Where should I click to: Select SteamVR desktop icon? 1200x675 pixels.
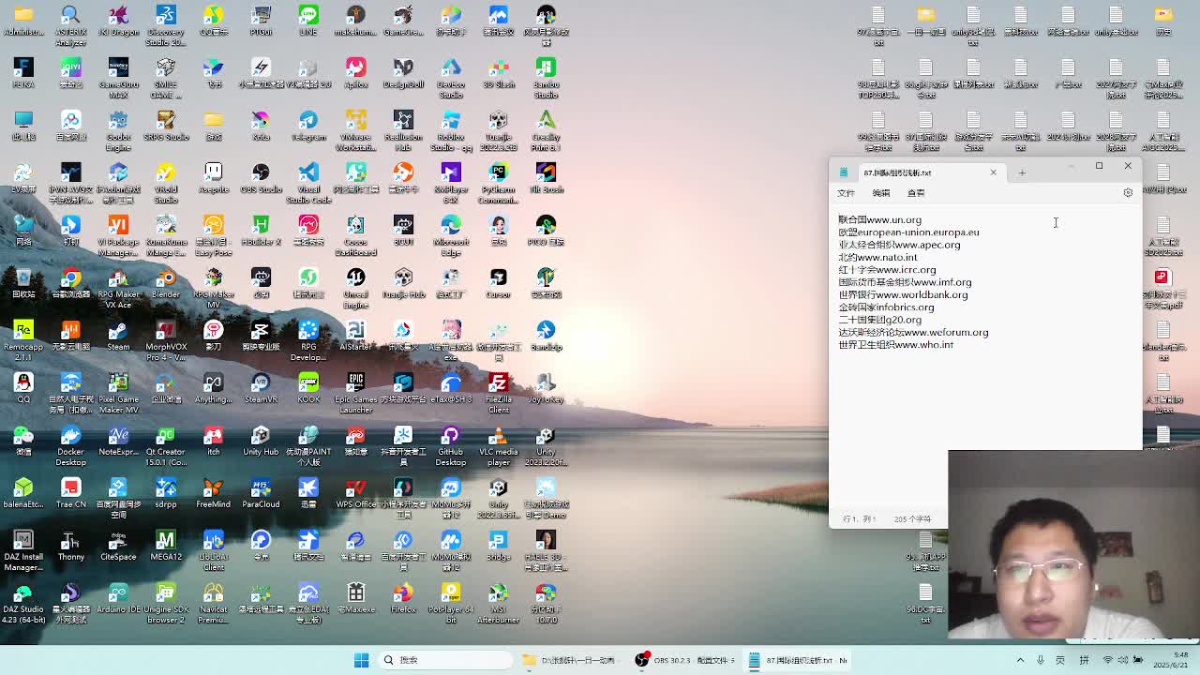click(x=261, y=388)
